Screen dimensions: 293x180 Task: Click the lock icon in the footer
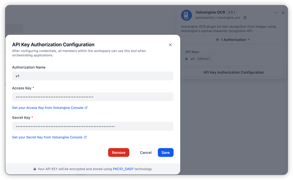pos(35,169)
